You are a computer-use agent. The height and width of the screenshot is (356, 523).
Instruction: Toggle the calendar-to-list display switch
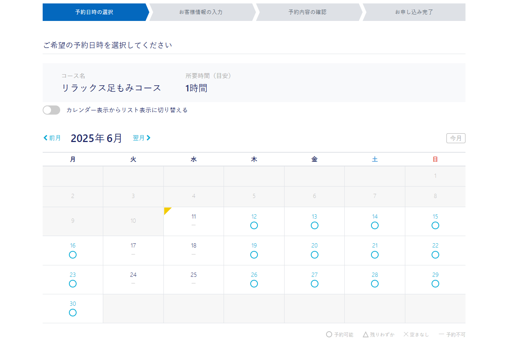(x=51, y=110)
